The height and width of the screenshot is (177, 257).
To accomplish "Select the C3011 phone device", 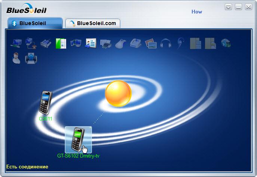I will [x=46, y=103].
